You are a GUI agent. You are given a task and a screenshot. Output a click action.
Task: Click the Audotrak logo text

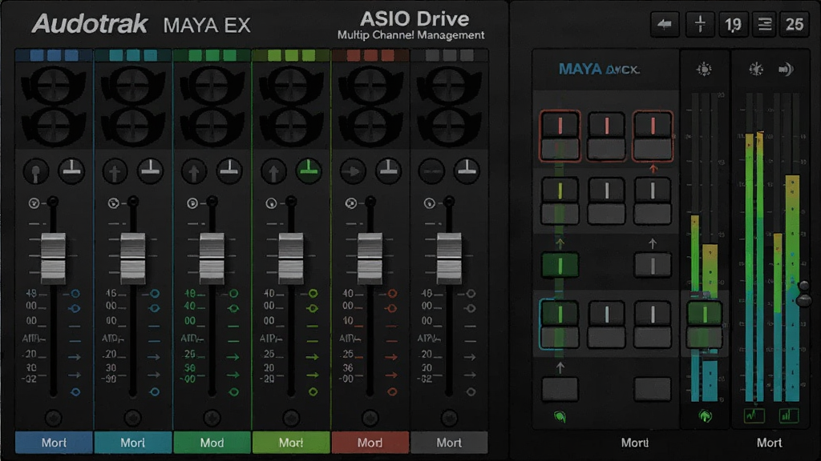coord(90,24)
